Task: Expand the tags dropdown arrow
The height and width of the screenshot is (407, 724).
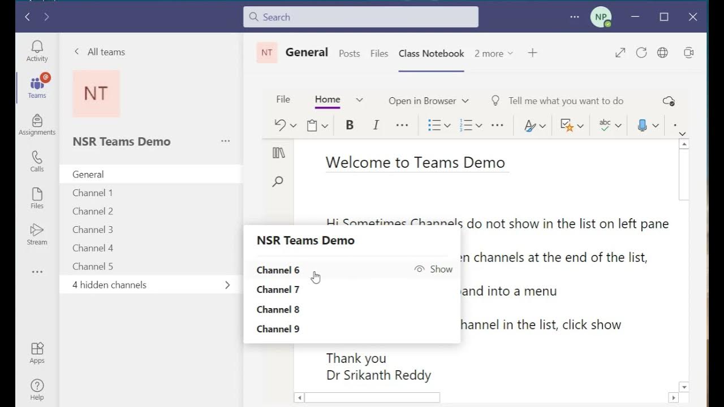Action: 580,126
